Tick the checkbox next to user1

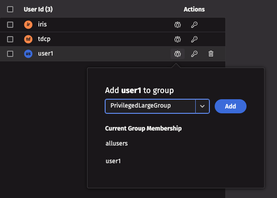10,54
